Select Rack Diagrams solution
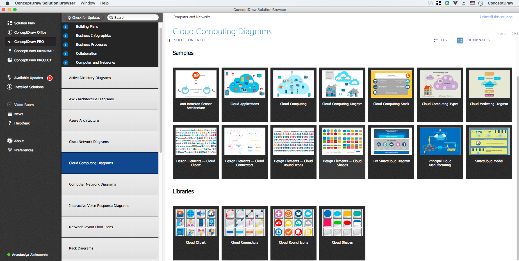 click(x=110, y=248)
